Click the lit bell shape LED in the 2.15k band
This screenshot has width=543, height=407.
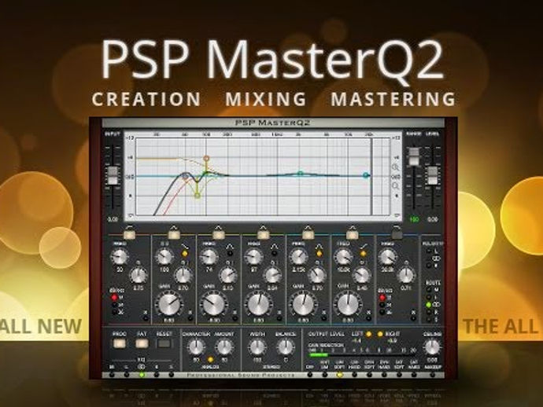click(x=319, y=254)
